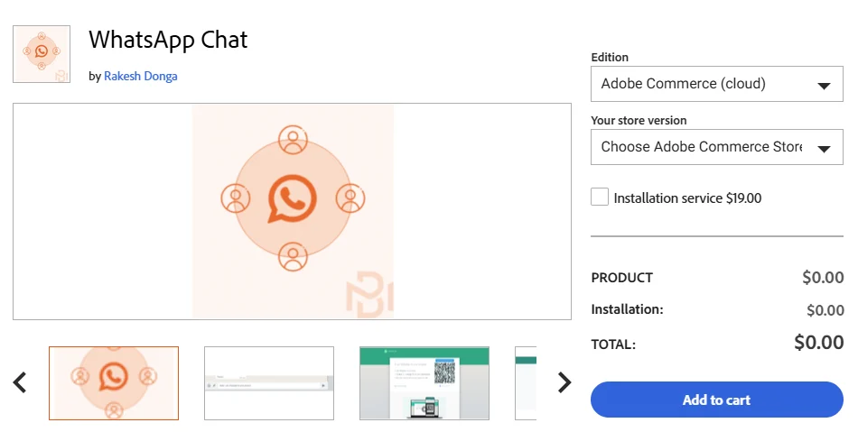Click the right user avatar icon in main image
The width and height of the screenshot is (858, 432).
click(x=350, y=198)
